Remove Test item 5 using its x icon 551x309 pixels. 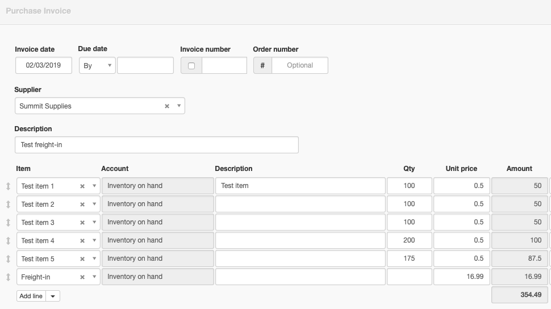coord(82,259)
